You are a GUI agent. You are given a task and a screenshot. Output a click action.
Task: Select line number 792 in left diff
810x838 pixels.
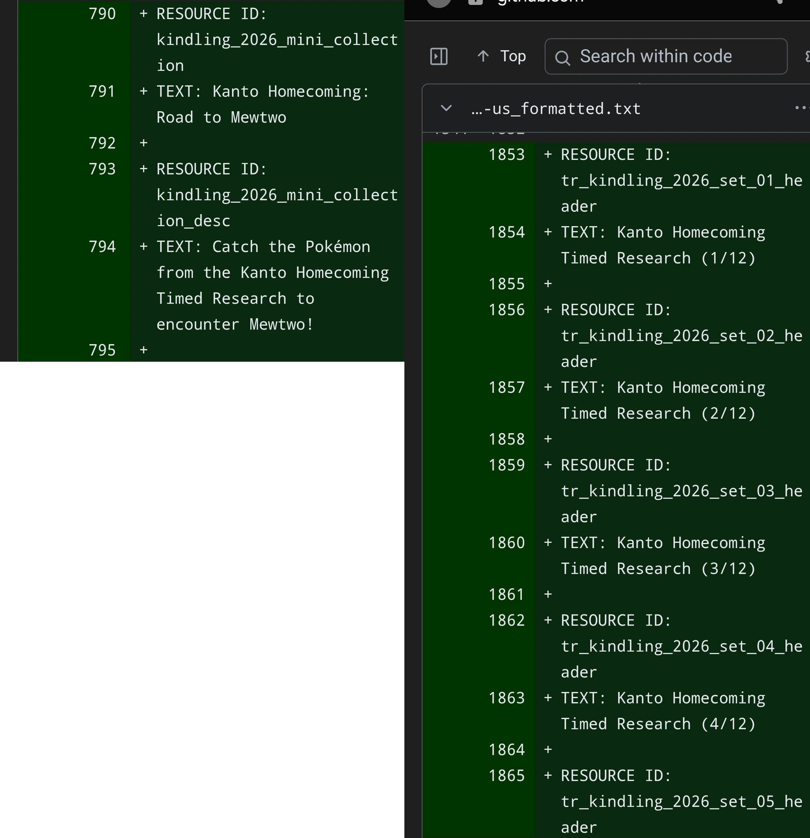coord(102,143)
